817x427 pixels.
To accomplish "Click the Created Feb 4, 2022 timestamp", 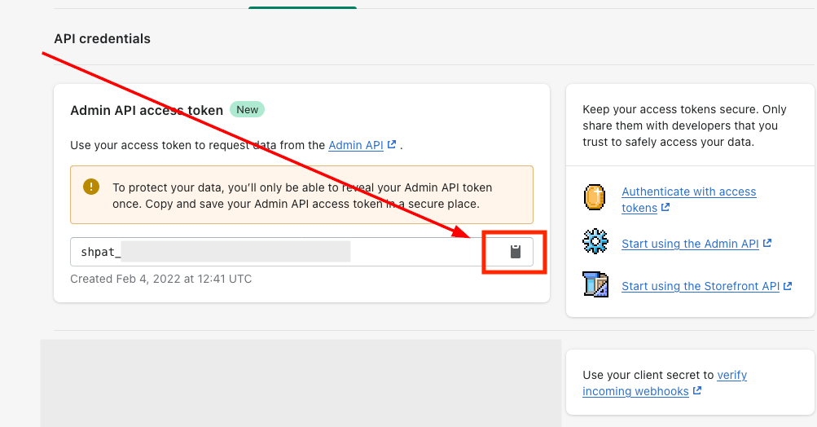I will (161, 279).
